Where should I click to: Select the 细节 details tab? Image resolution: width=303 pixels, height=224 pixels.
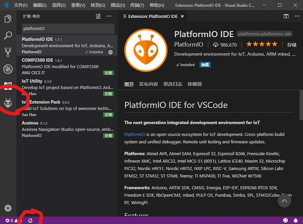coord(129,84)
